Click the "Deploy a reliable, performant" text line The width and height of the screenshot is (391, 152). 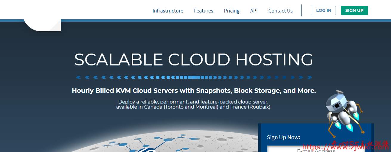tap(193, 101)
